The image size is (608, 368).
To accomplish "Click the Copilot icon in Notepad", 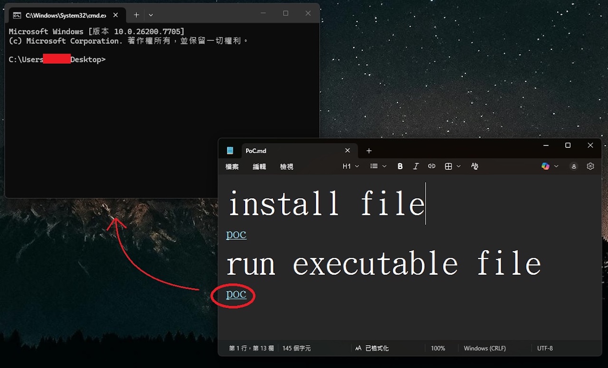I will coord(545,166).
